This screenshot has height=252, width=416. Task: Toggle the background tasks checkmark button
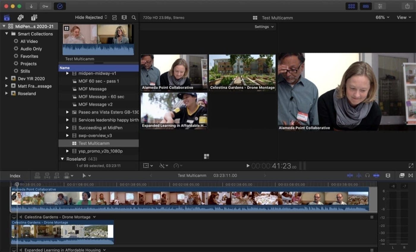[x=60, y=6]
